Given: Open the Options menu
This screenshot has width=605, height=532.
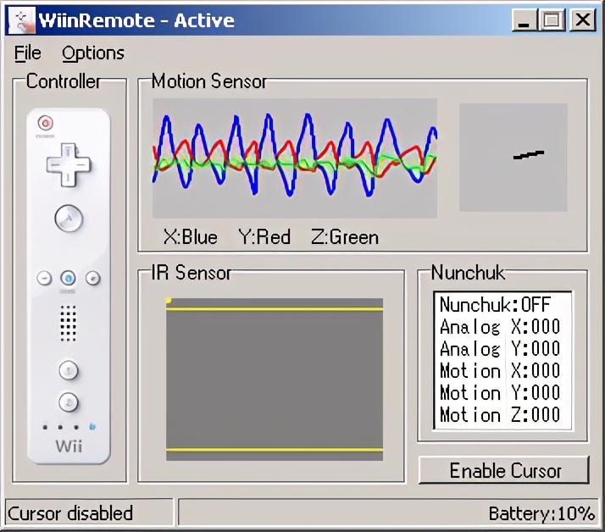Looking at the screenshot, I should point(93,53).
